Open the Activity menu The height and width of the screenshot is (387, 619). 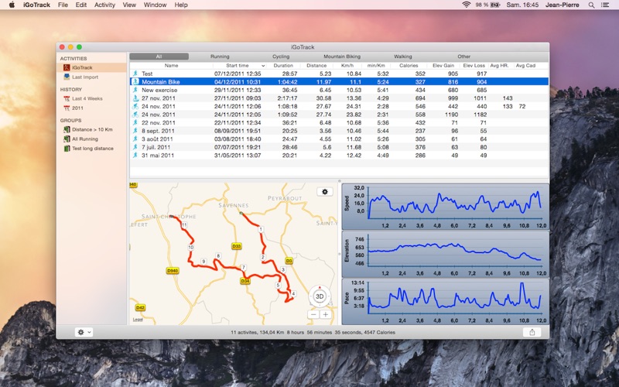pos(104,5)
